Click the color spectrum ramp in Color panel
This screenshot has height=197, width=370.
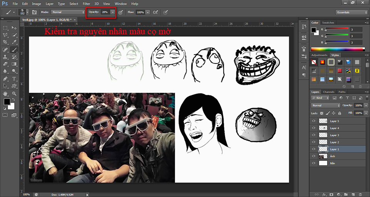tap(338, 49)
